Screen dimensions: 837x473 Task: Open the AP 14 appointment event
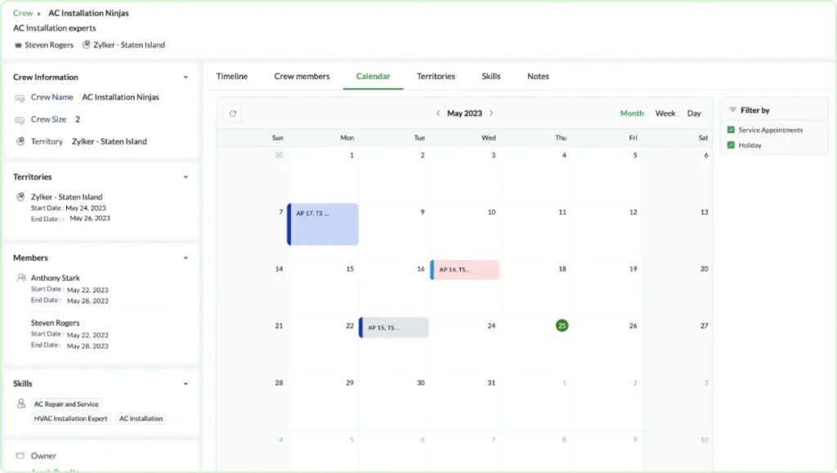465,270
